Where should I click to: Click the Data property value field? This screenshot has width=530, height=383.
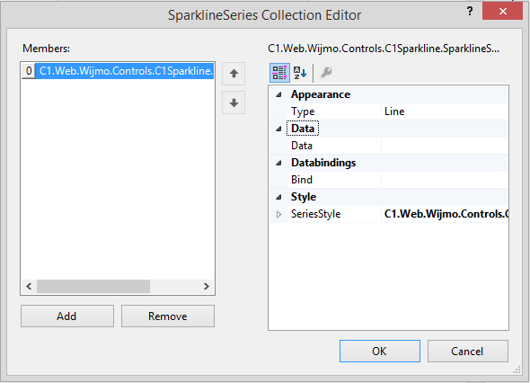[445, 146]
